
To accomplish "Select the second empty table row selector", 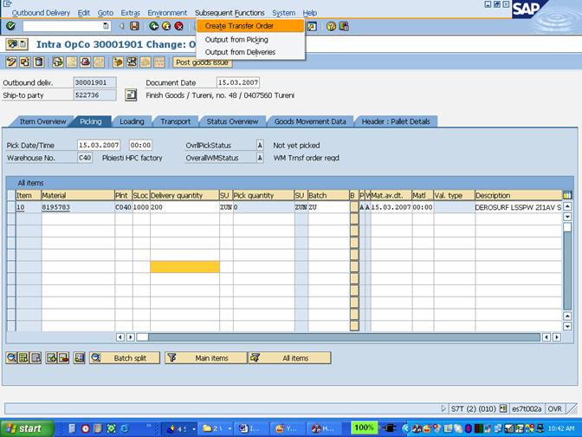I will pos(11,232).
